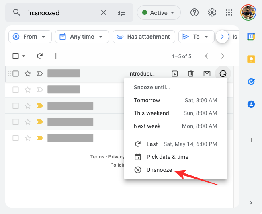Refresh the snoozed email list
262x214 pixels.
pyautogui.click(x=39, y=56)
